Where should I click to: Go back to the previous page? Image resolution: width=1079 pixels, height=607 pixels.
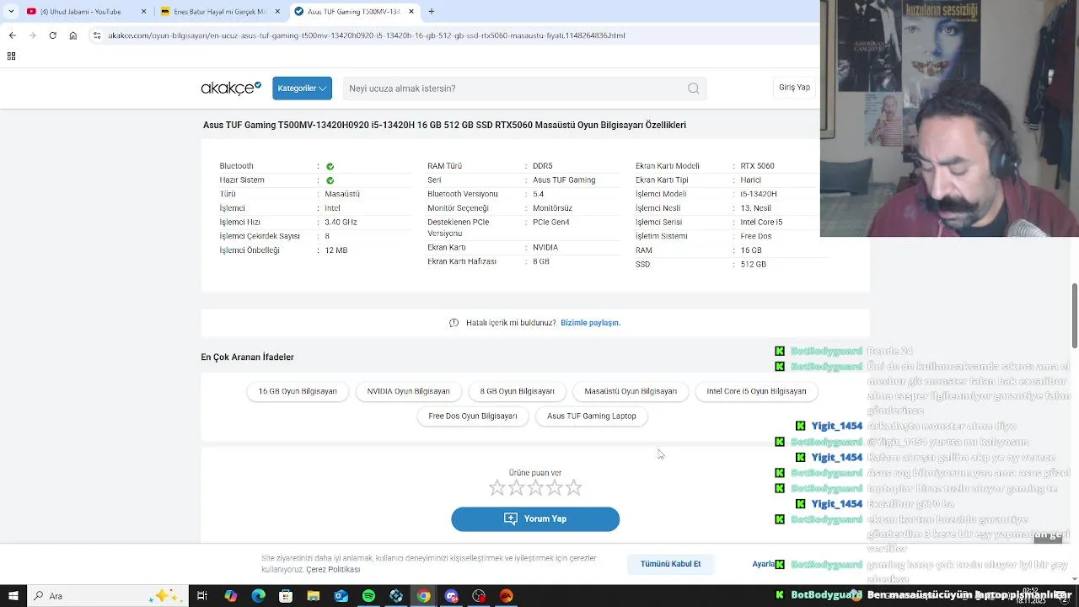click(x=12, y=35)
